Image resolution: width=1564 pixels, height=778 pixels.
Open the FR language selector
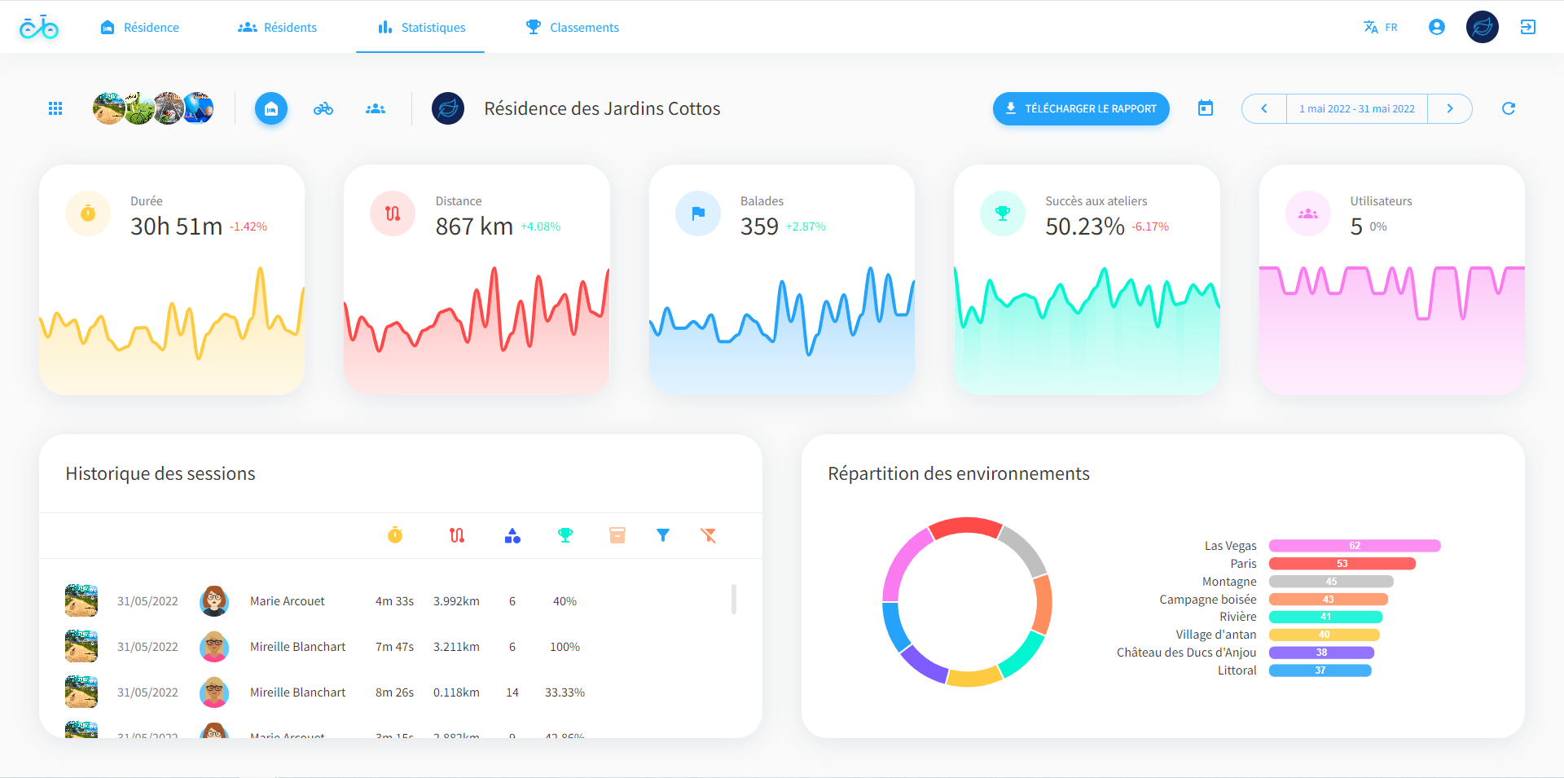pos(1381,27)
